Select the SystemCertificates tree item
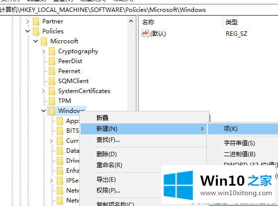This screenshot has width=278, height=206. [84, 91]
